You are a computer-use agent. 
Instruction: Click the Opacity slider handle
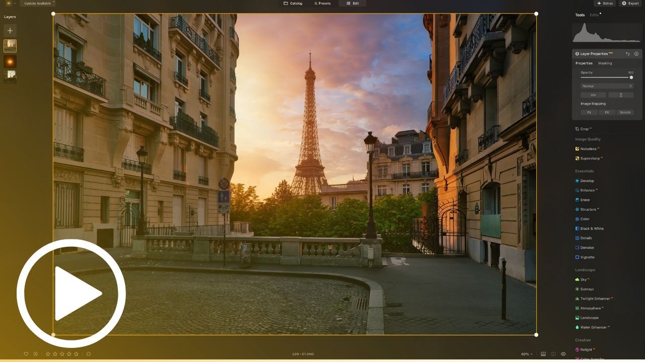tap(631, 77)
